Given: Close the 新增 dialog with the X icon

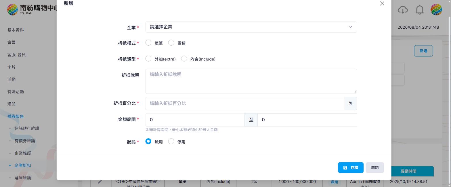Looking at the screenshot, I should 382,3.
